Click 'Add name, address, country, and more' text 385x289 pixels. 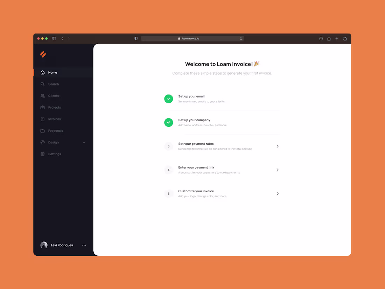click(x=202, y=125)
